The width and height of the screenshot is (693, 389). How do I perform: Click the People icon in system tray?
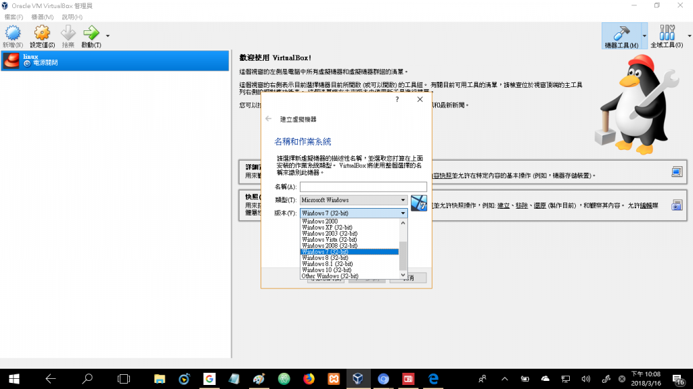pyautogui.click(x=482, y=379)
